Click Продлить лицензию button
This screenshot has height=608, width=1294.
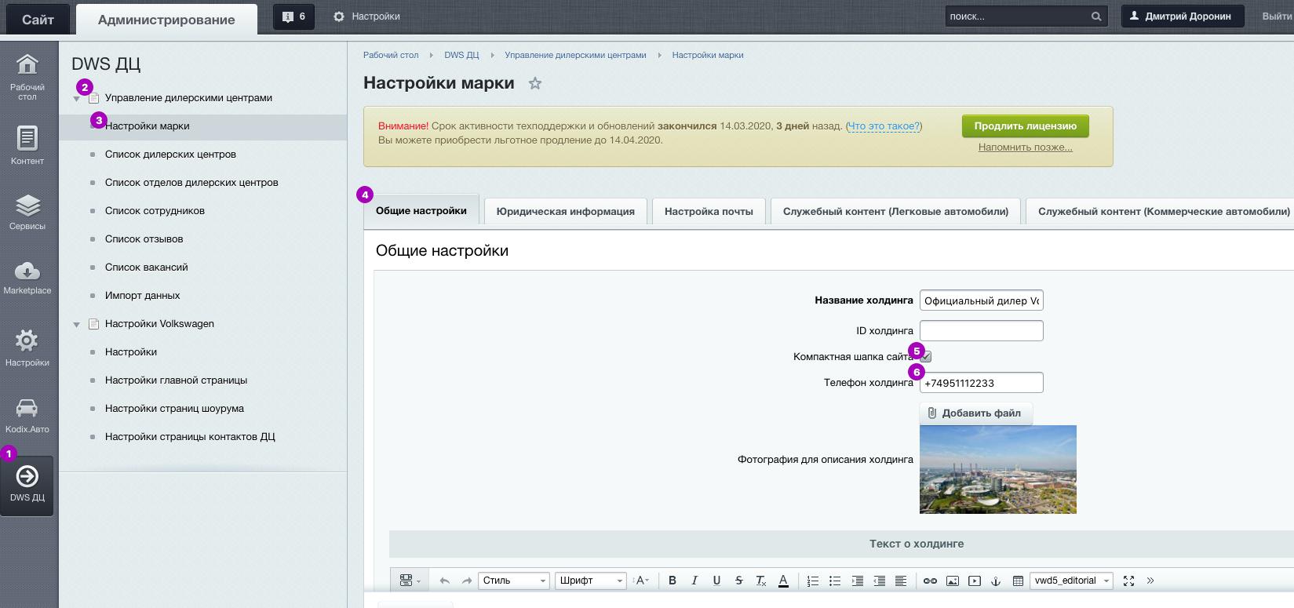tap(1026, 126)
